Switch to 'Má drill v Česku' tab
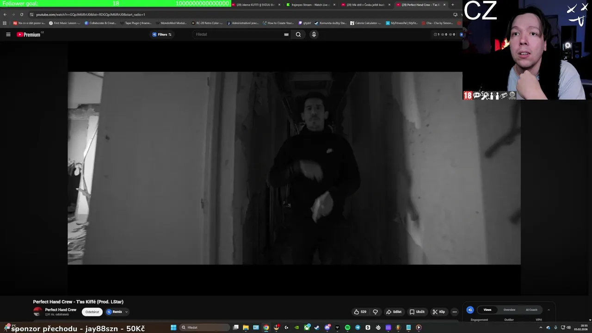 click(x=365, y=5)
